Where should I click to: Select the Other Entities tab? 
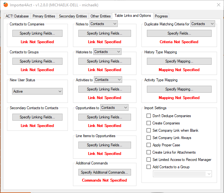(x=101, y=16)
